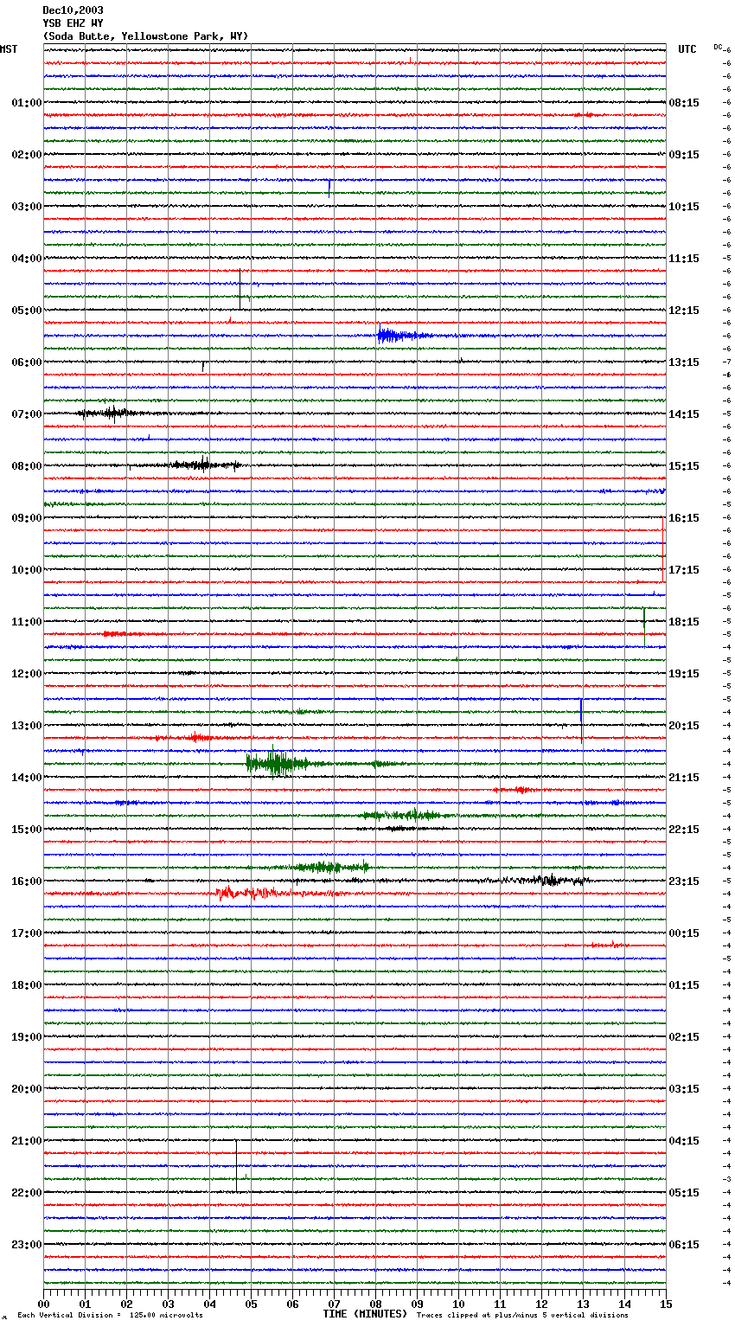Click the DC column header label
This screenshot has width=735, height=1327.
click(718, 47)
